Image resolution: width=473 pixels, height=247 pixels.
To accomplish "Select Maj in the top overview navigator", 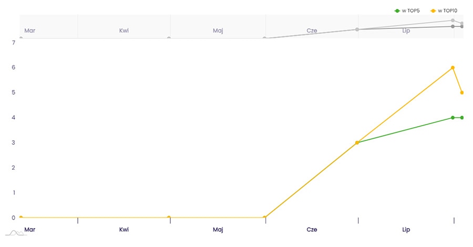I will pos(218,30).
